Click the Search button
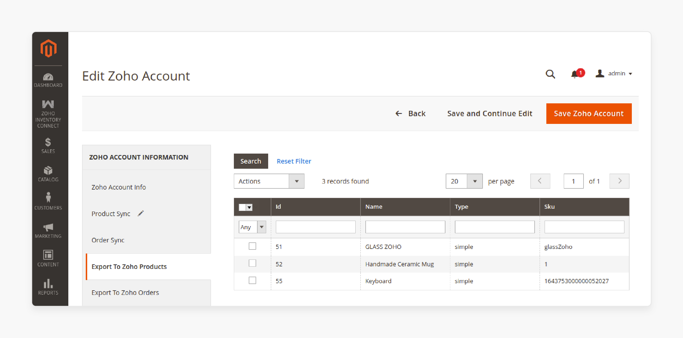Viewport: 683px width, 338px height. [251, 161]
